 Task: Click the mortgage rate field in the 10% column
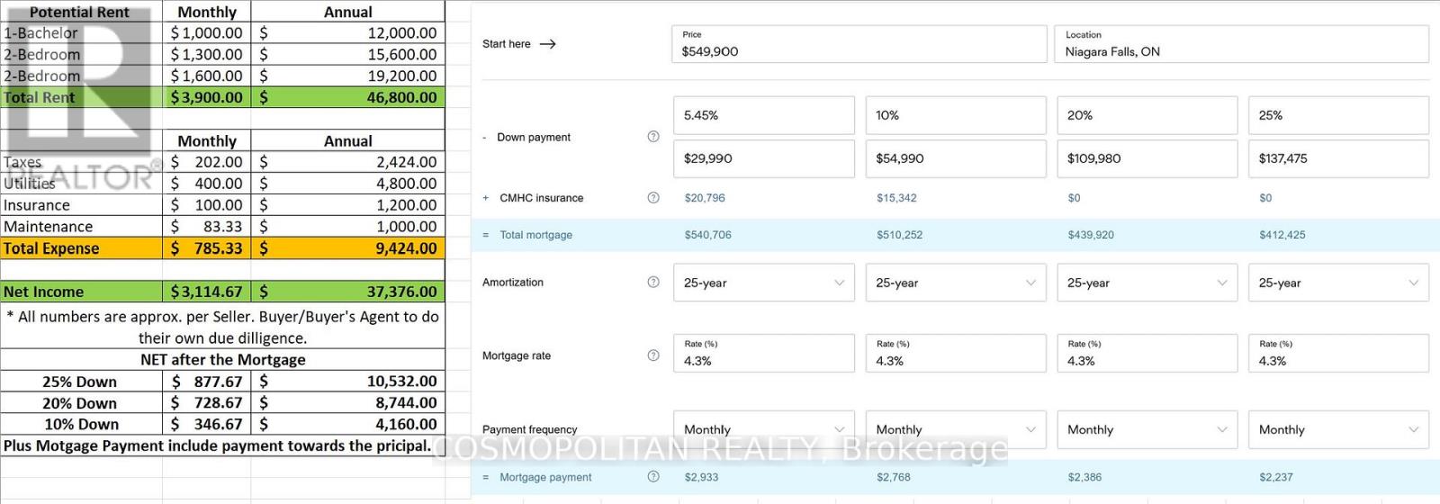tap(955, 354)
